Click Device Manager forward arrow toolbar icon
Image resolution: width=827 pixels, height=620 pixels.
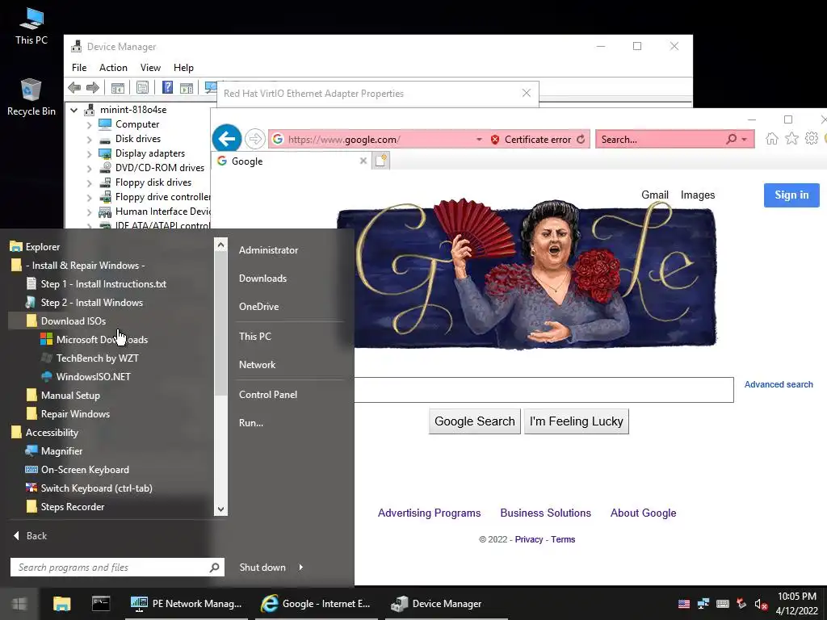[x=93, y=87]
